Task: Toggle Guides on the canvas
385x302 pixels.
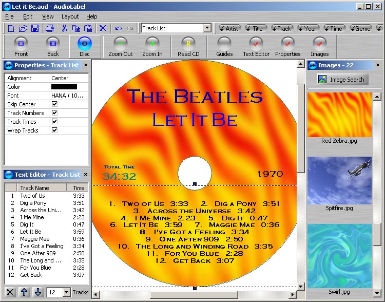Action: pyautogui.click(x=224, y=47)
